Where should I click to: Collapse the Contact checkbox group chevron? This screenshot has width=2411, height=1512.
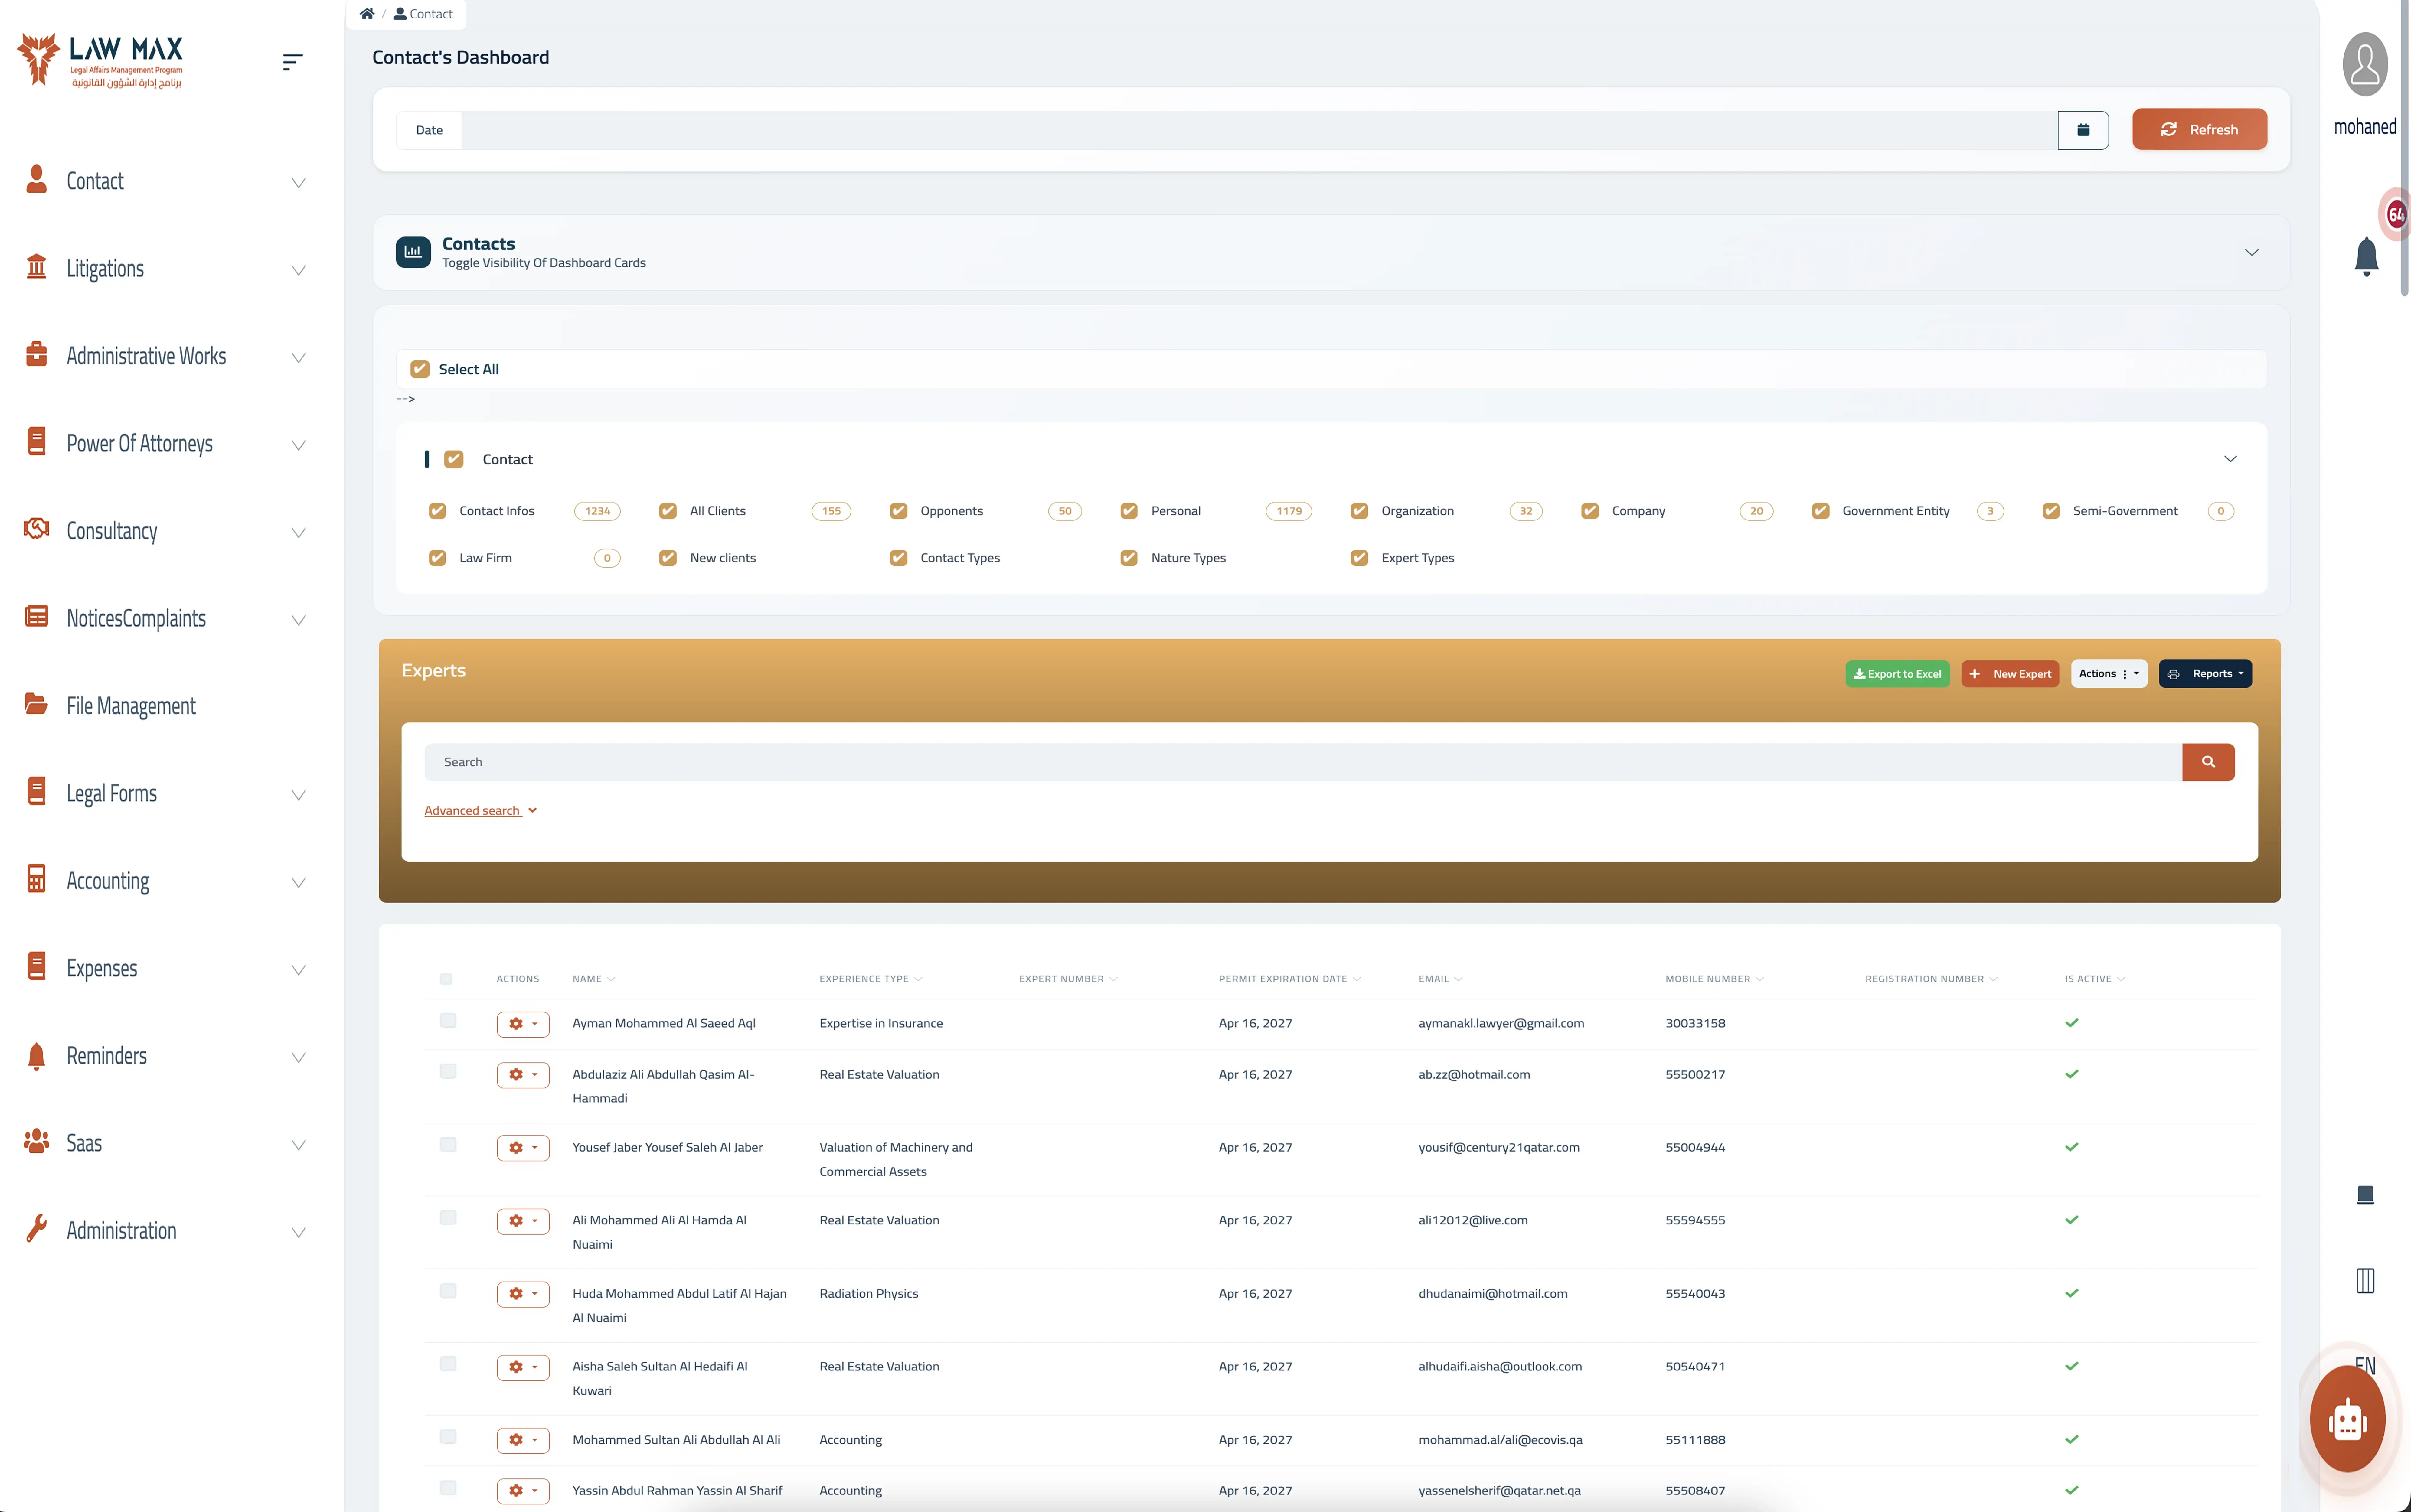click(2230, 459)
